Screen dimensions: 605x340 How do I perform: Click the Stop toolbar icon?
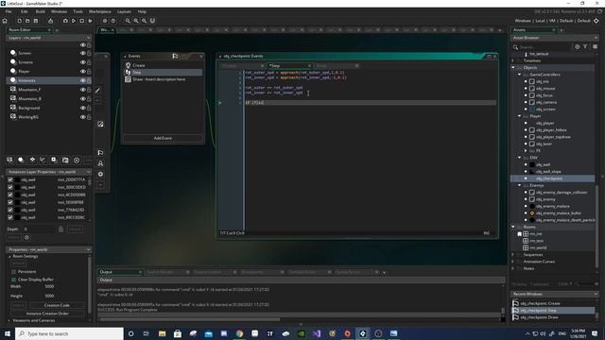[82, 21]
